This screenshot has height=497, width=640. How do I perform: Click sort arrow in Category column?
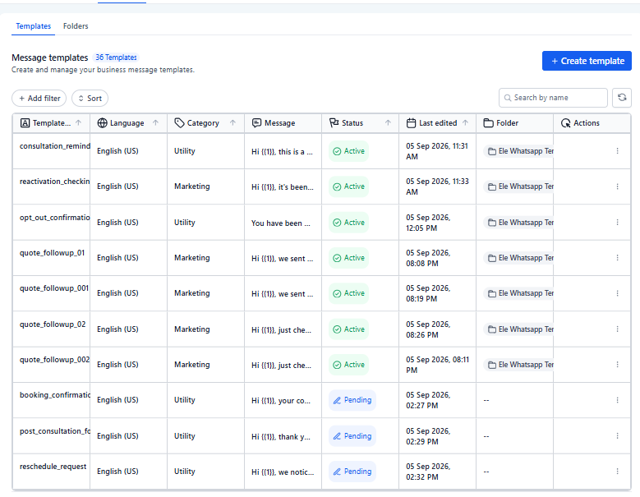click(233, 123)
